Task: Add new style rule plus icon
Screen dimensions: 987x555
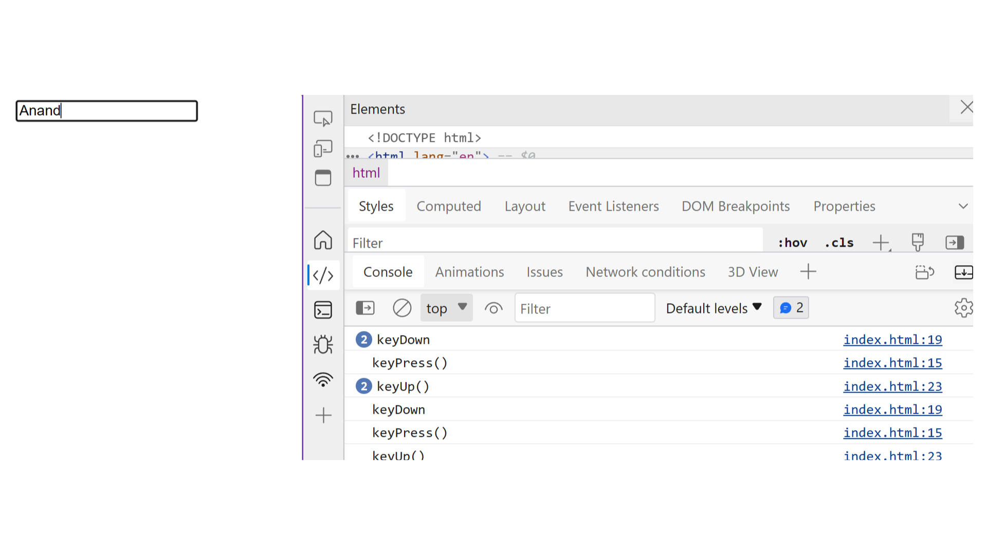Action: coord(881,243)
